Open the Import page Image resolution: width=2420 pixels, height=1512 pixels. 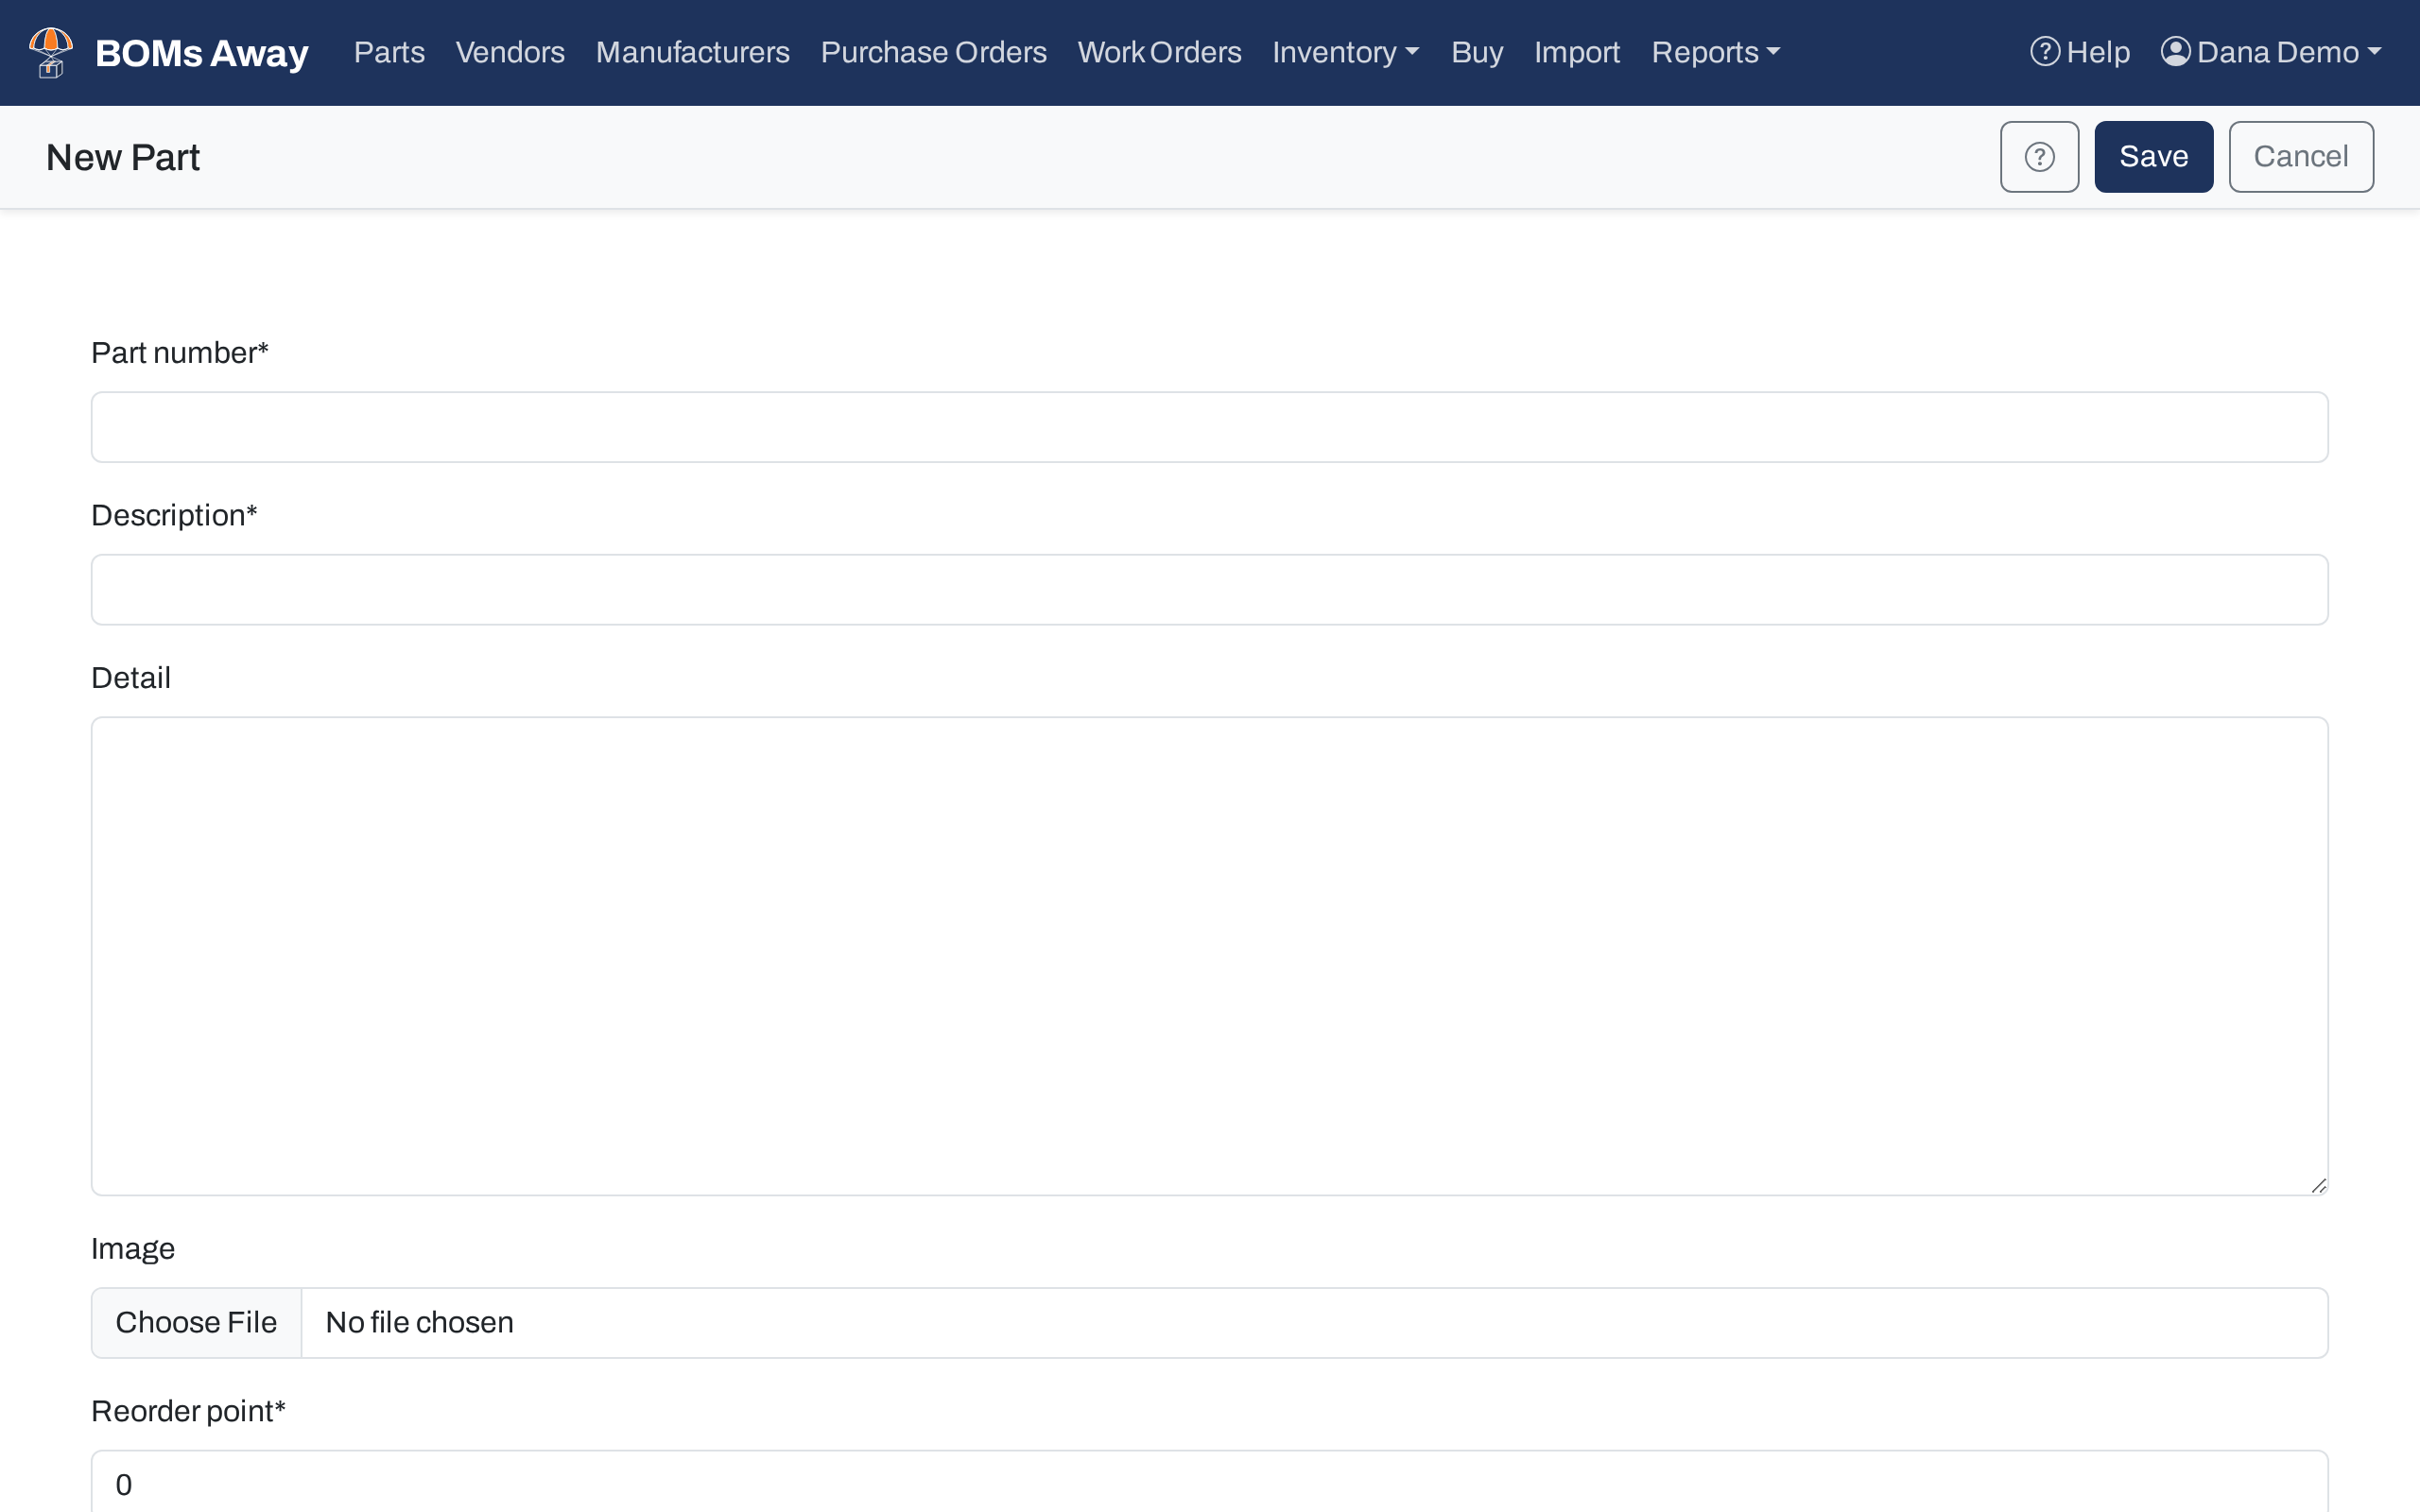click(x=1577, y=52)
